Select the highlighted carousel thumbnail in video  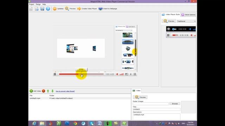[x=128, y=62]
